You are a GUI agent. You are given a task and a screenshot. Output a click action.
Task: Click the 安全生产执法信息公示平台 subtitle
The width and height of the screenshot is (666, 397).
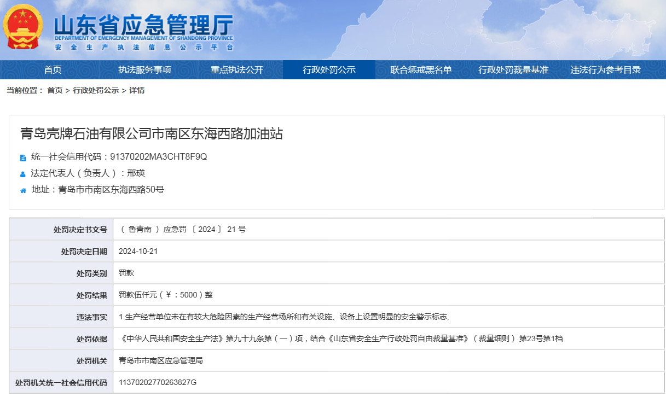coord(144,48)
